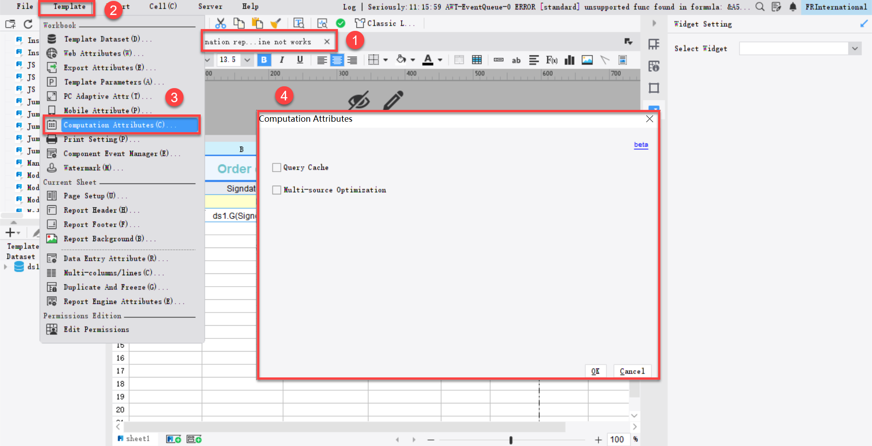Click OK in Computation Attributes dialog
The width and height of the screenshot is (872, 446).
coord(595,371)
